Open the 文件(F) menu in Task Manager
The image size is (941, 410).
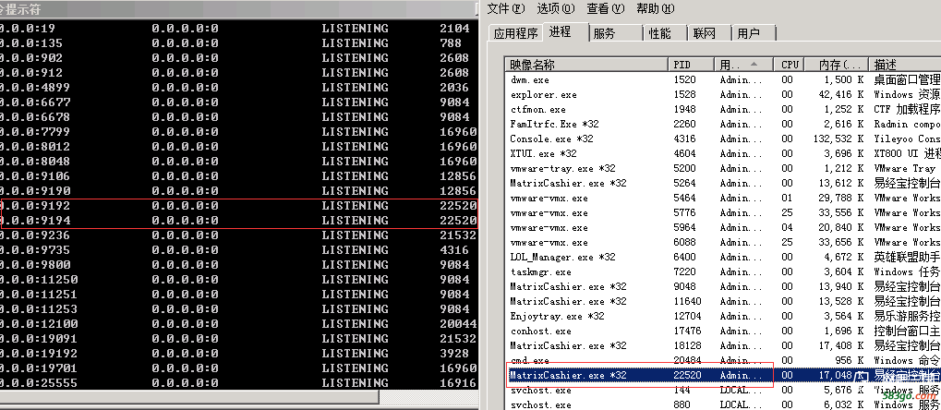506,8
